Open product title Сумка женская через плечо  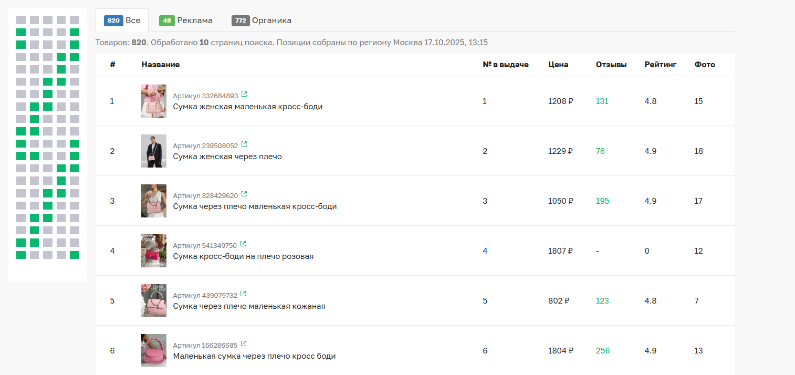(227, 157)
